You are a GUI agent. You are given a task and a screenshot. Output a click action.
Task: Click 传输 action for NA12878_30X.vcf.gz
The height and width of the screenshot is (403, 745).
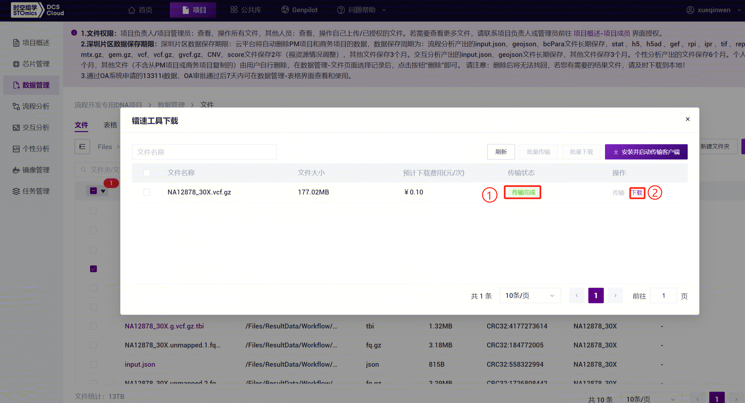pyautogui.click(x=618, y=193)
